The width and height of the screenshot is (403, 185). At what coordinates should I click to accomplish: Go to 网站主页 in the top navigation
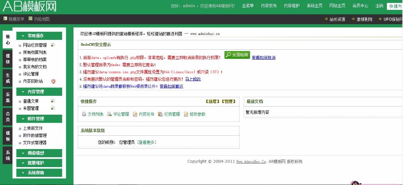click(x=337, y=6)
